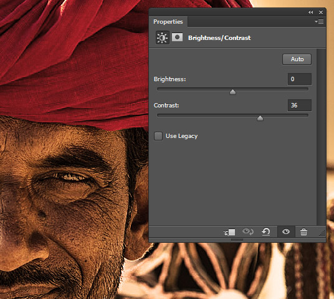Click the panel resize grip corner
This screenshot has width=334, height=299.
(x=323, y=233)
